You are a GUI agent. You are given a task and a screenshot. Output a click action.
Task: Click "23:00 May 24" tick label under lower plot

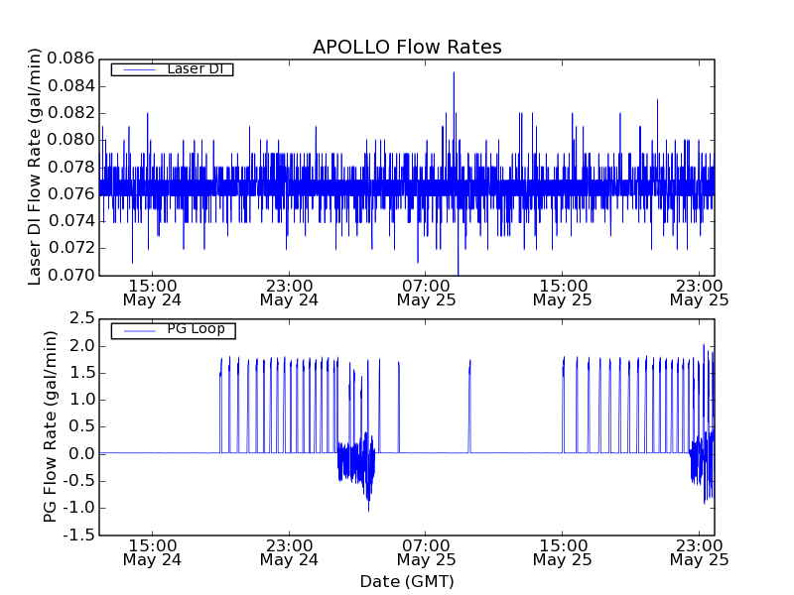[x=289, y=551]
